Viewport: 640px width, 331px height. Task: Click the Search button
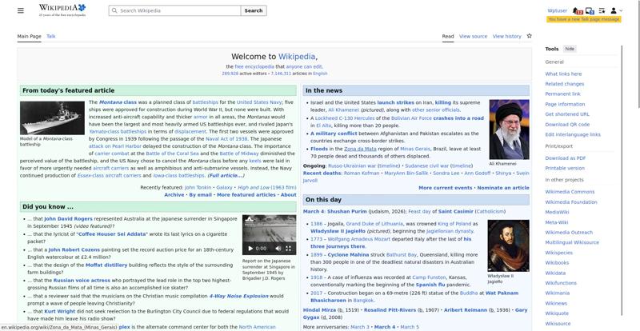coord(253,10)
